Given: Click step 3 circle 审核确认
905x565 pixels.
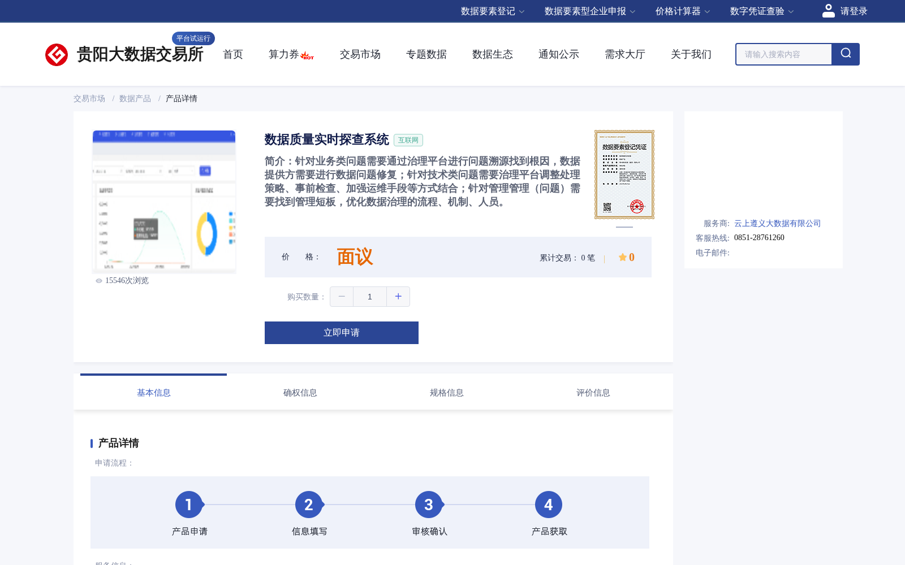Looking at the screenshot, I should pos(429,505).
